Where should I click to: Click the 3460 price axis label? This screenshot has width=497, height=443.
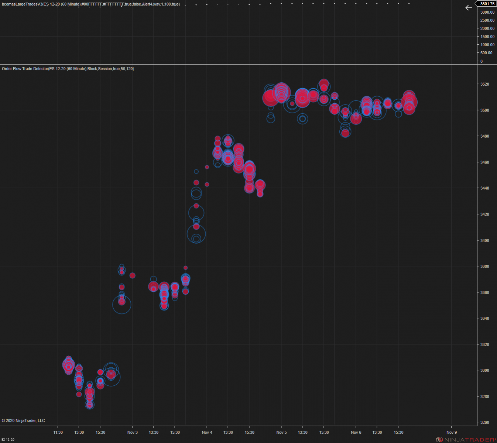(485, 162)
